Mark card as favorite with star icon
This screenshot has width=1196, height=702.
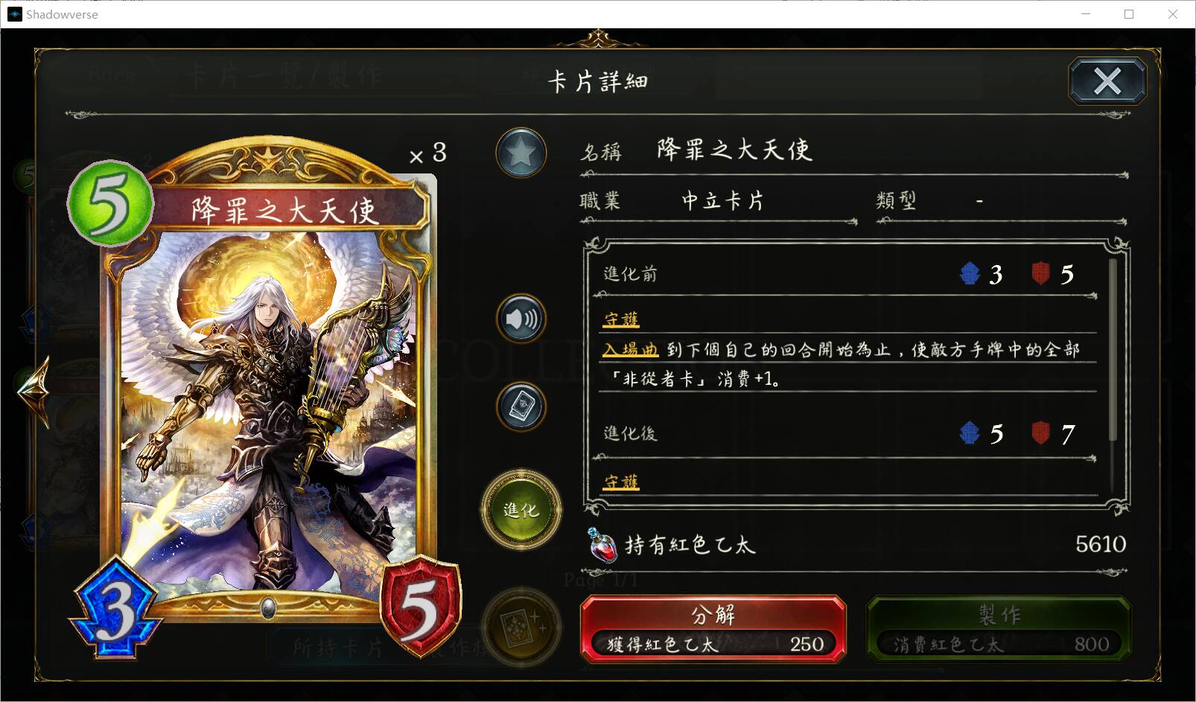coord(521,153)
